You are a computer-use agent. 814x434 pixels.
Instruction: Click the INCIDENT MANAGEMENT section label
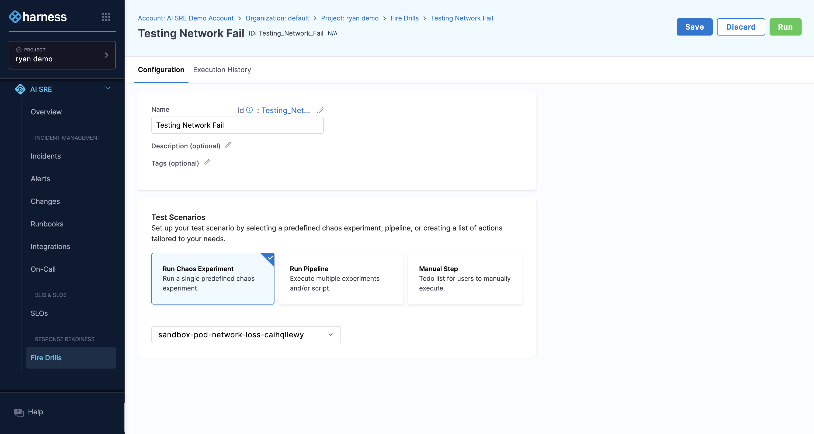[68, 138]
